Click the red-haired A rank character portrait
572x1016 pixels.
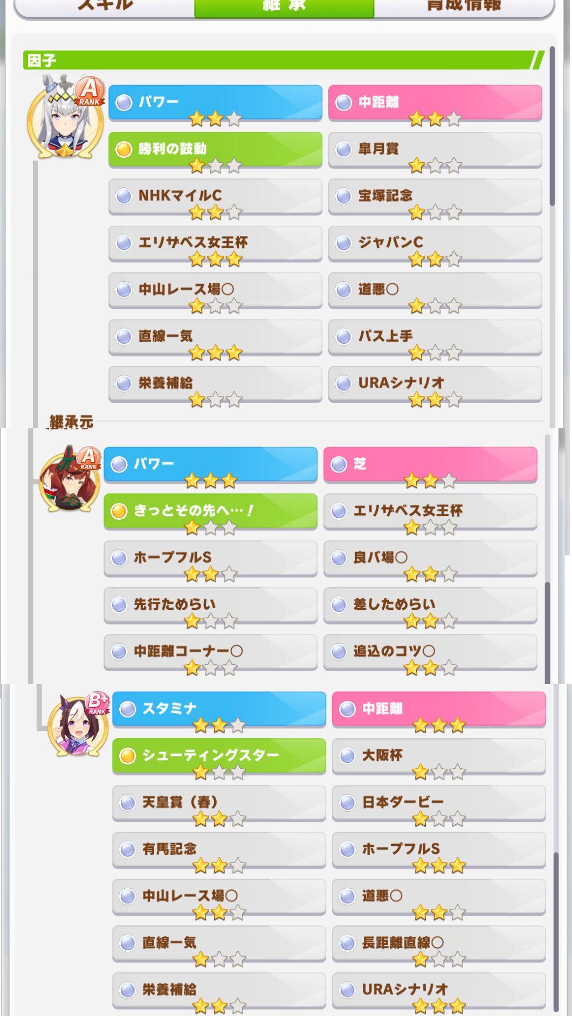pyautogui.click(x=70, y=479)
